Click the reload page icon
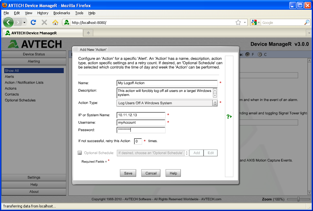Image resolution: width=313 pixels, height=211 pixels. pos(33,22)
